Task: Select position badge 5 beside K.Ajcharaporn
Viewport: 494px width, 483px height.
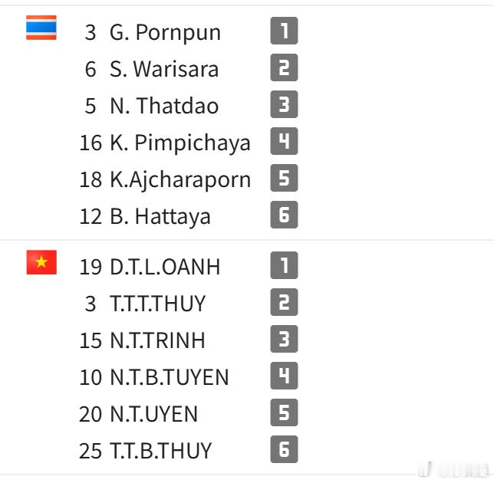Action: click(284, 178)
